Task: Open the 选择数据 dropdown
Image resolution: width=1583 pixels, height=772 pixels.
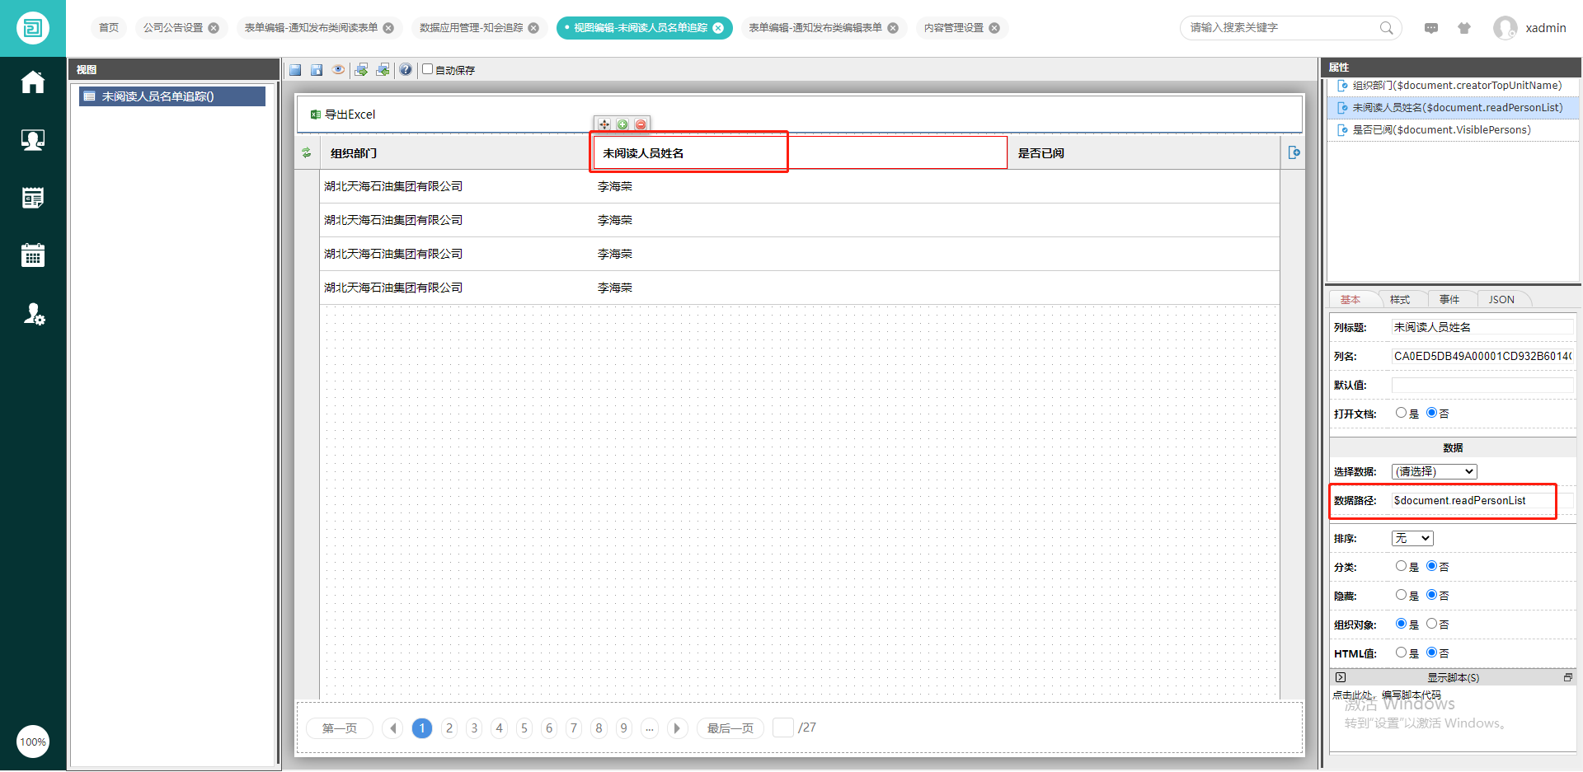Action: pyautogui.click(x=1434, y=471)
